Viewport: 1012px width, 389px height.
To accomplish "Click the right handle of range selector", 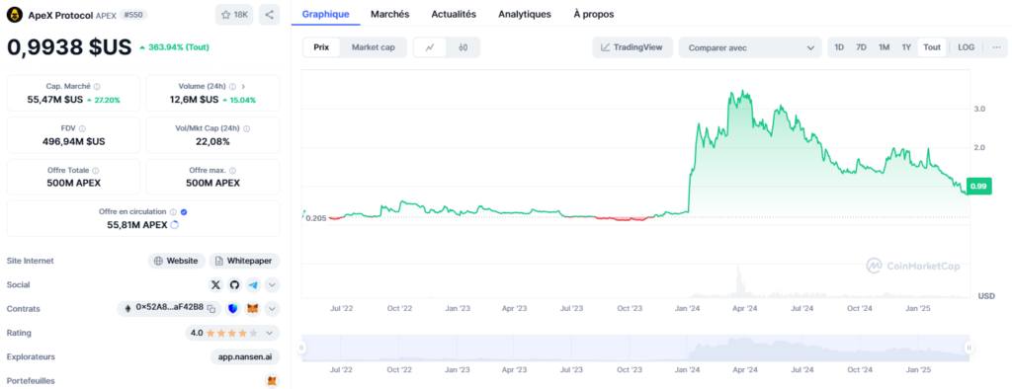I will click(x=969, y=348).
